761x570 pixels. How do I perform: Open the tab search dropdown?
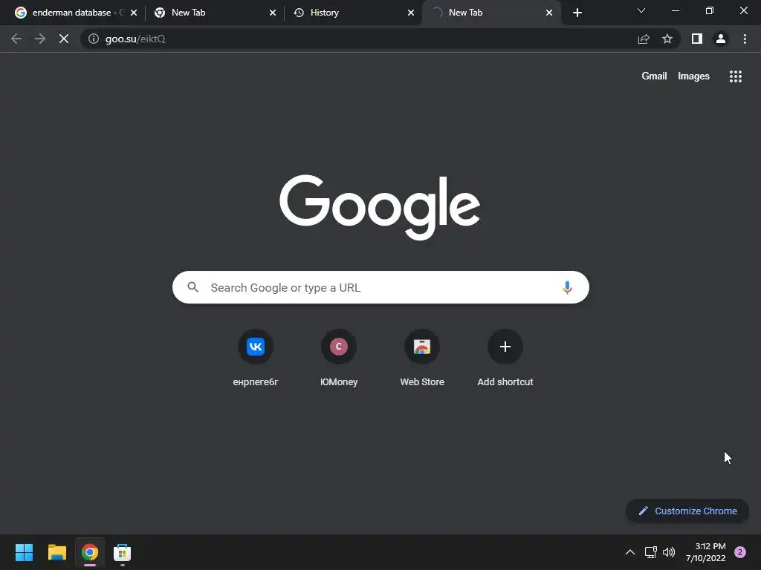tap(641, 10)
